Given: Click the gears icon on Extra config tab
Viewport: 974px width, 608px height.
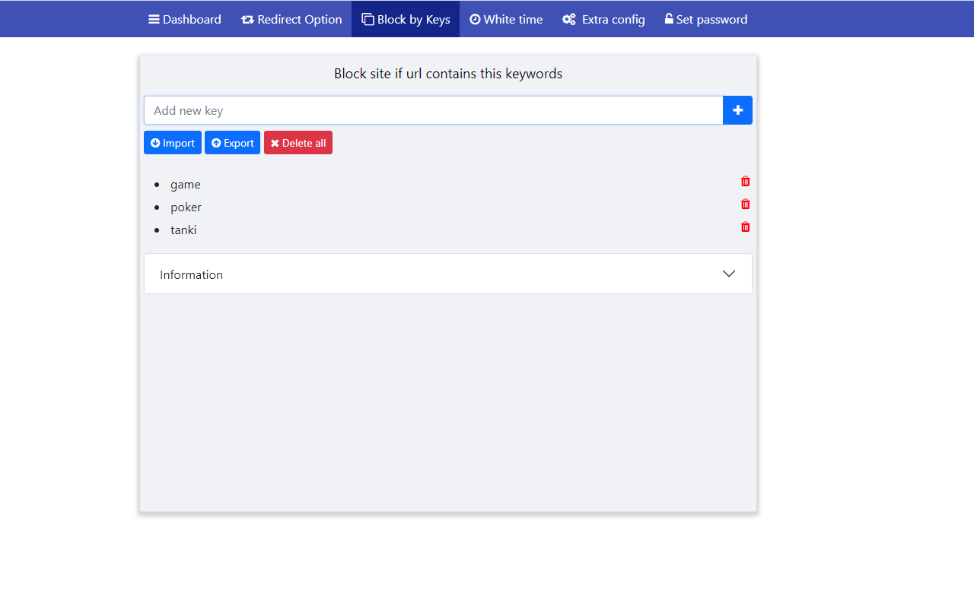Looking at the screenshot, I should click(x=569, y=19).
